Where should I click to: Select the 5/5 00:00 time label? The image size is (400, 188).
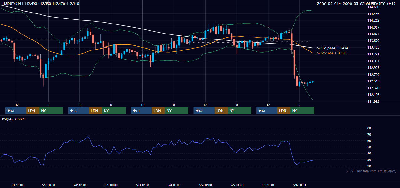point(237,185)
